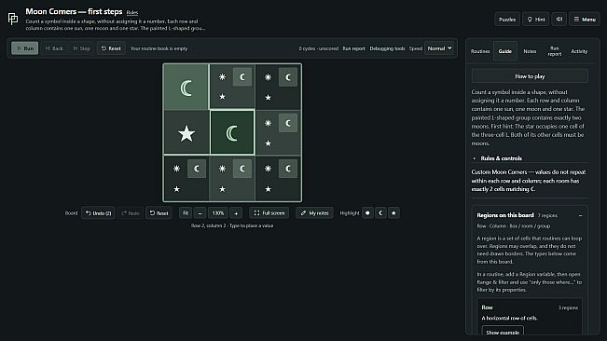Switch to the Routines tab
This screenshot has height=341, width=607.
point(480,51)
